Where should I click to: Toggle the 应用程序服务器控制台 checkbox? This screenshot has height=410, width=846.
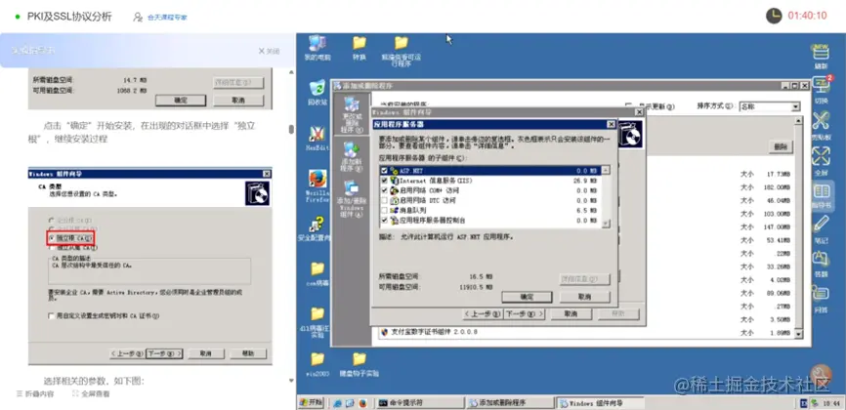click(x=384, y=220)
